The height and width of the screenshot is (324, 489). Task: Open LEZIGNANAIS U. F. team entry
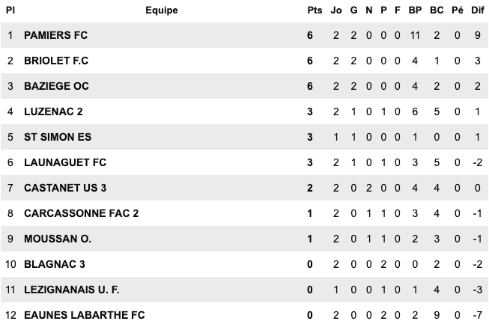(x=72, y=290)
